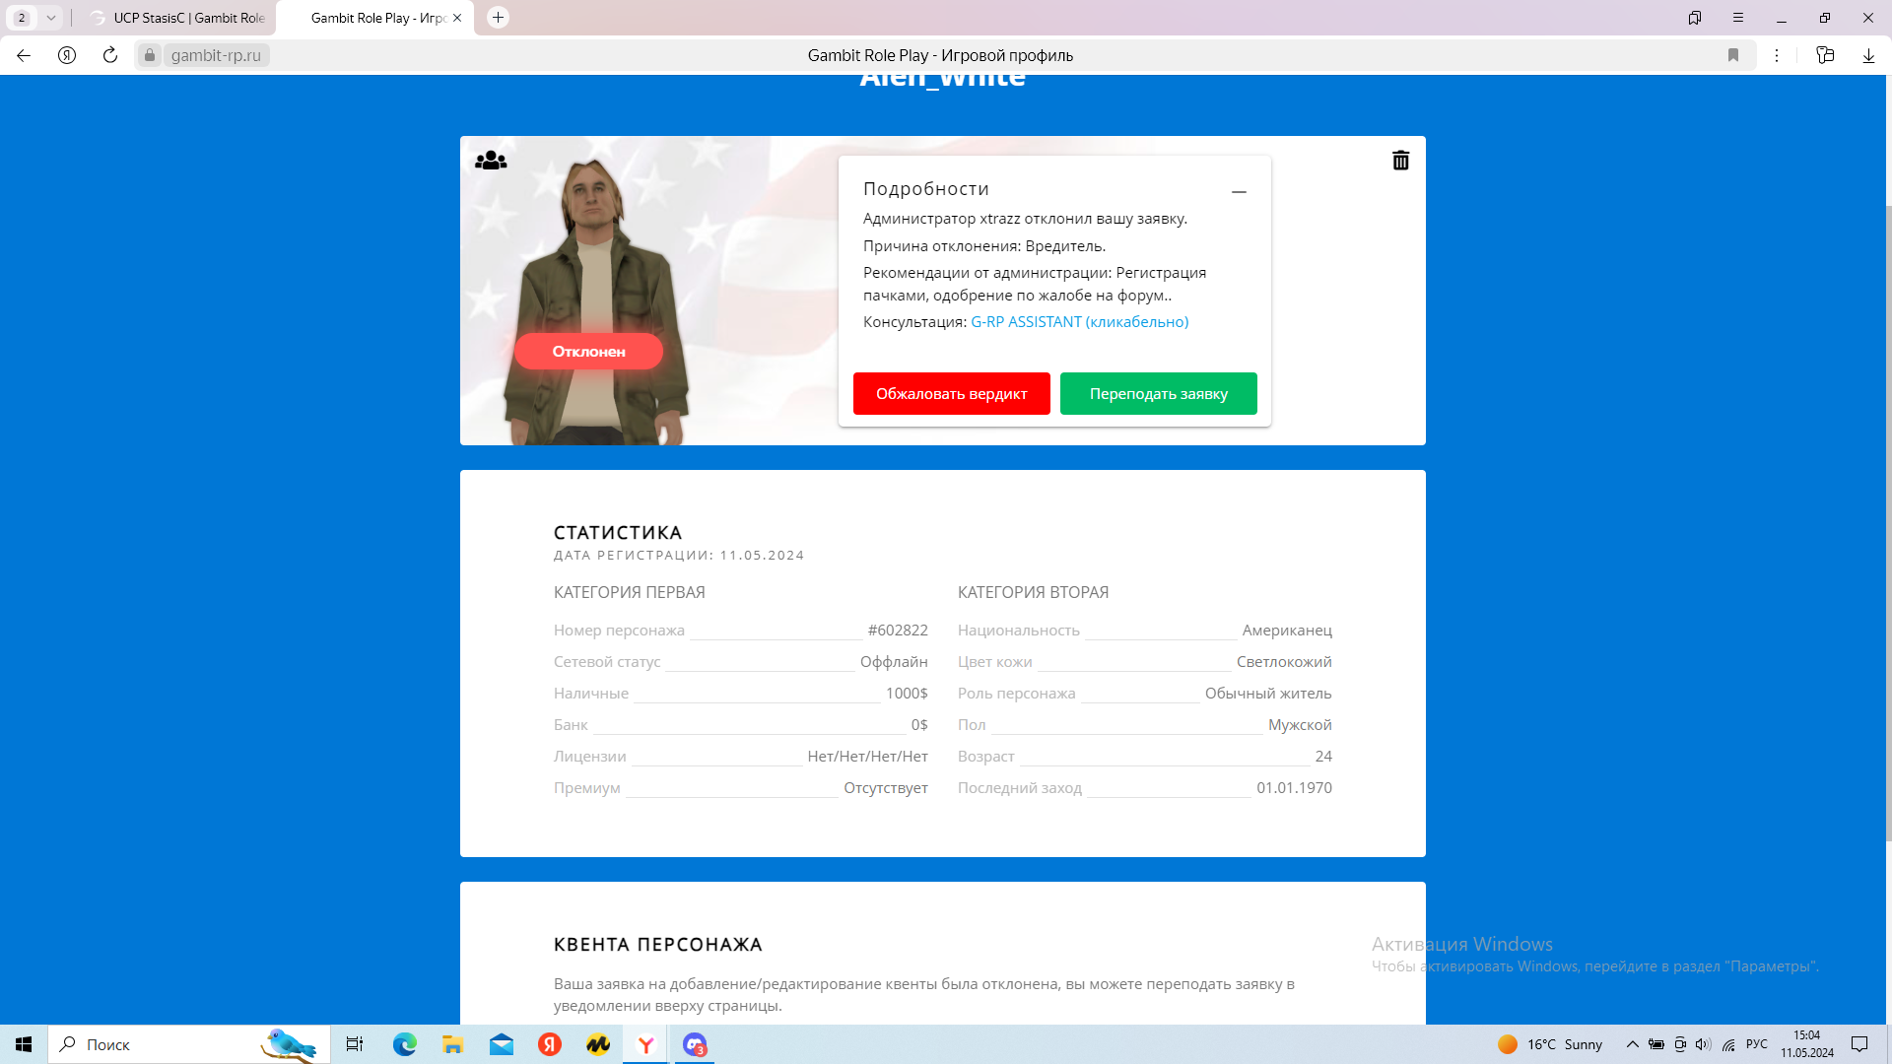Collapse the Подробности details panel
This screenshot has height=1064, width=1892.
[x=1239, y=192]
